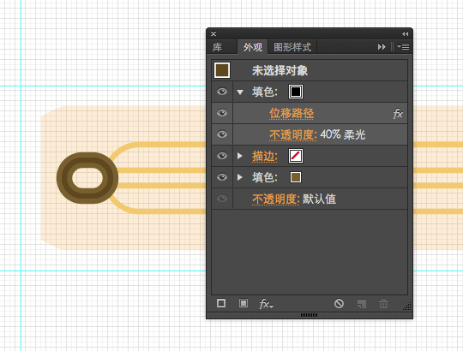
Task: Click the Add New Stroke icon
Action: pyautogui.click(x=221, y=303)
